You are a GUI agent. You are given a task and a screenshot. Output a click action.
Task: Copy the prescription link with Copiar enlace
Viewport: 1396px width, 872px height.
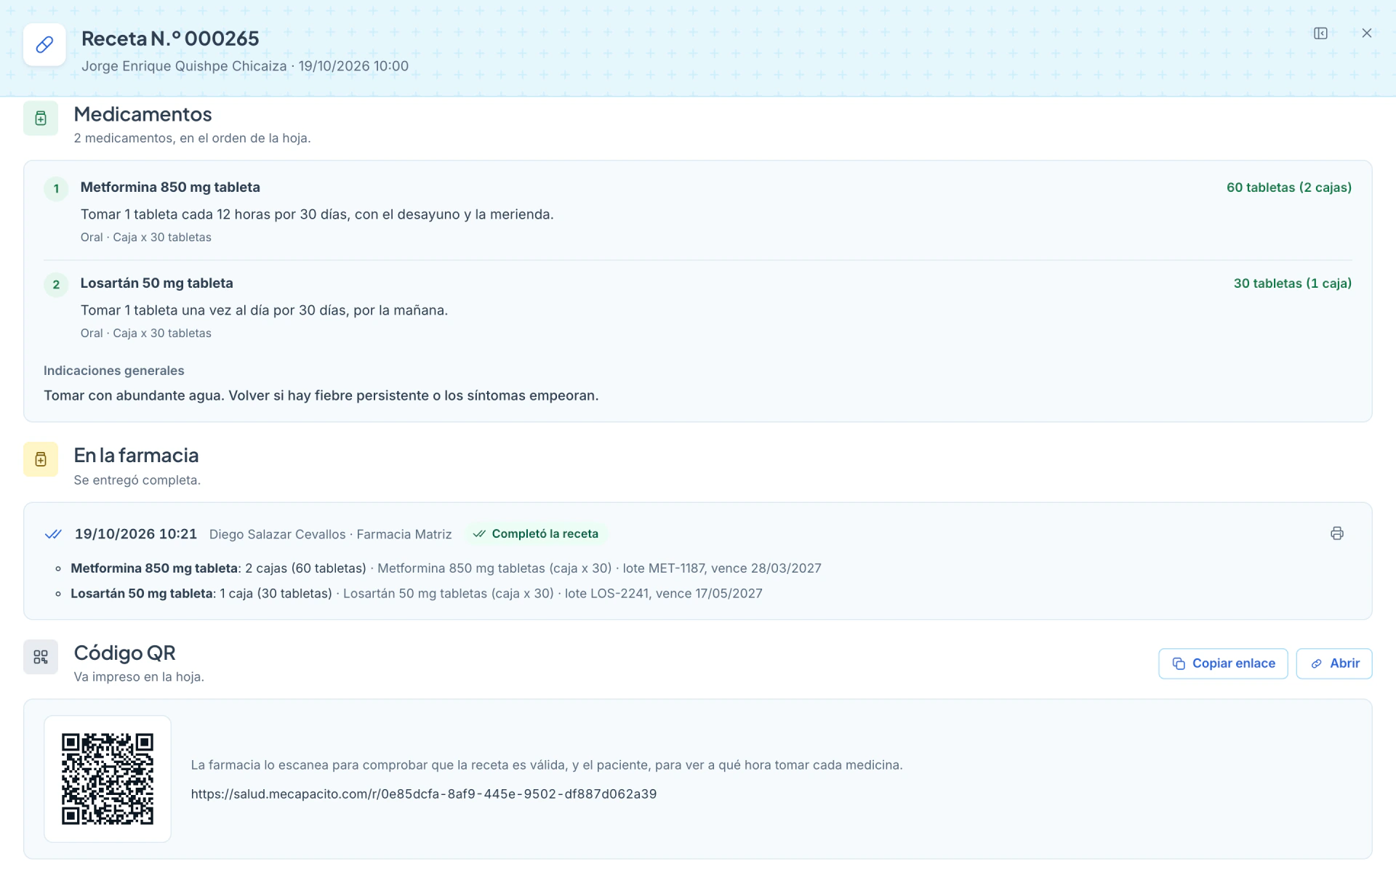[x=1223, y=663]
